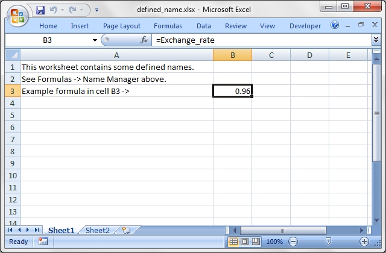Switch to Page Break Preview button
Image resolution: width=386 pixels, height=253 pixels.
(x=256, y=242)
